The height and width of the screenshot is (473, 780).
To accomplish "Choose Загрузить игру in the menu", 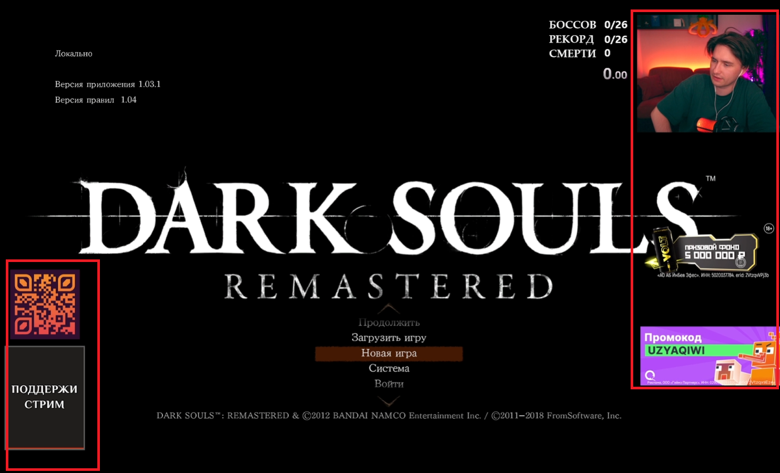I will 389,338.
